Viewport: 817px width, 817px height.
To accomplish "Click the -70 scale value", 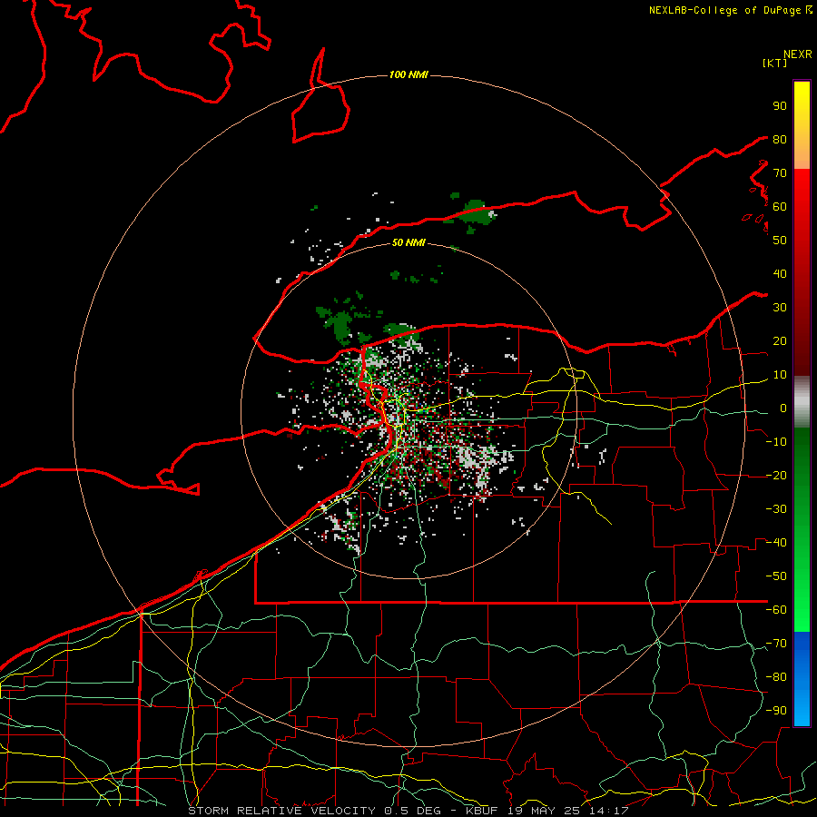I will [x=776, y=644].
